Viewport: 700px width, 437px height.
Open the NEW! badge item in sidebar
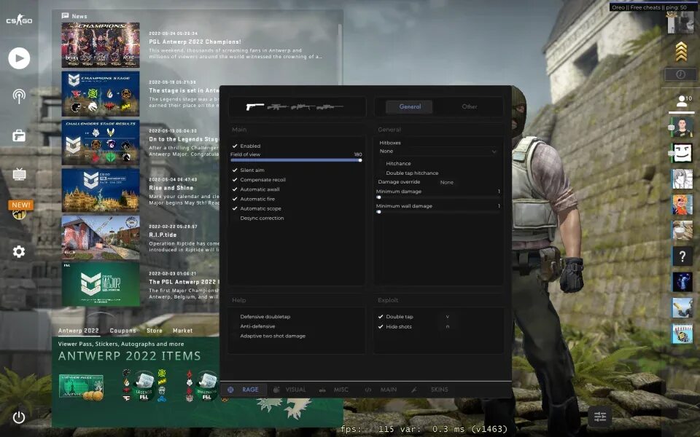click(20, 210)
